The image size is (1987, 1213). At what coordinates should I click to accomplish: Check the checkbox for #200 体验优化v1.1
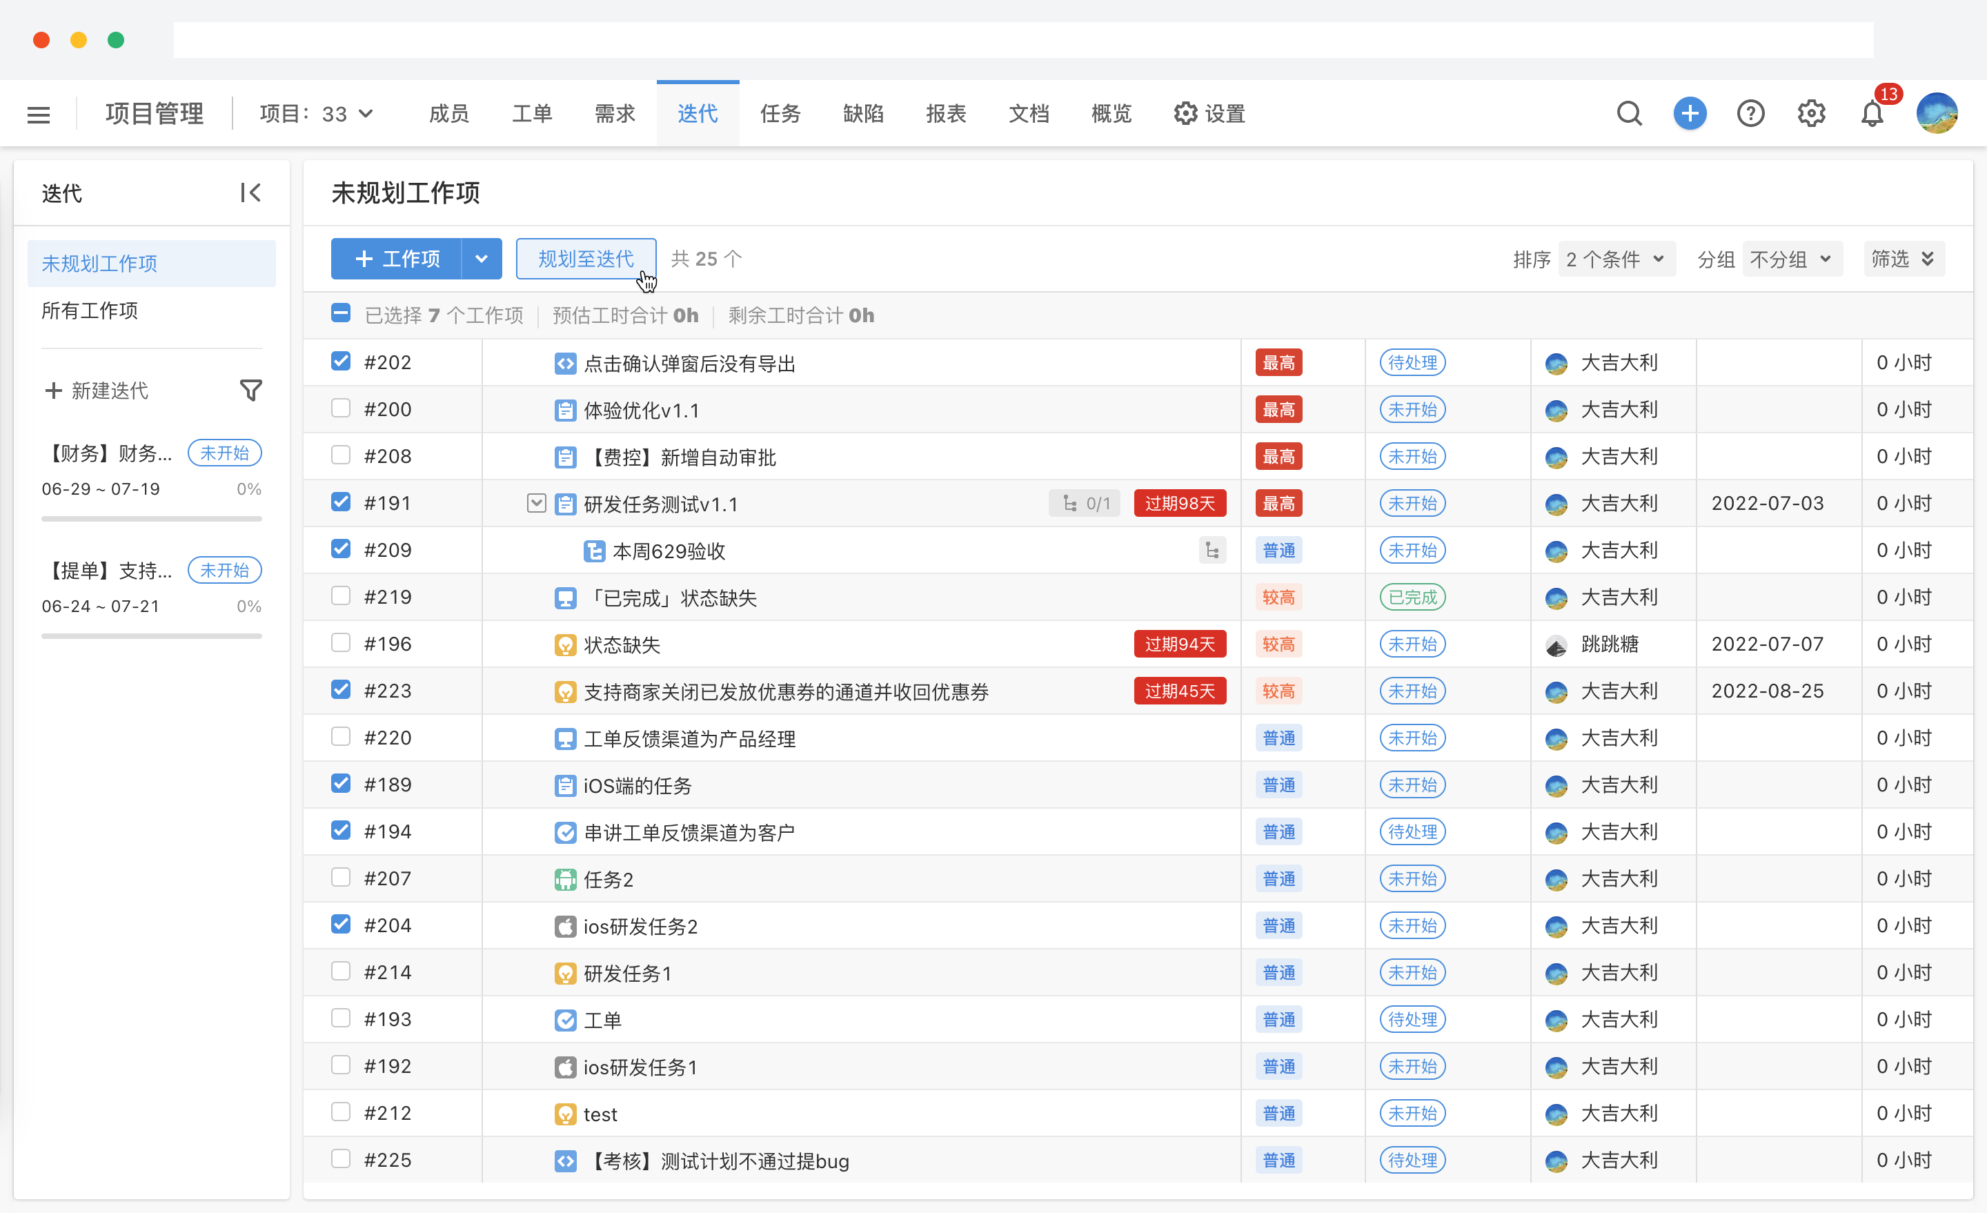click(x=340, y=408)
